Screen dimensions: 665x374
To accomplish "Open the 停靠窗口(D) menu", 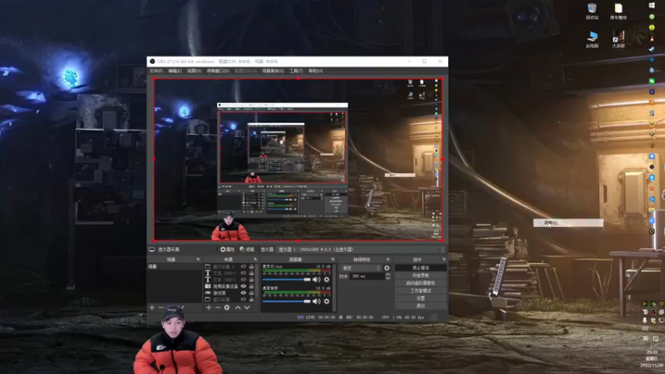I will (218, 71).
